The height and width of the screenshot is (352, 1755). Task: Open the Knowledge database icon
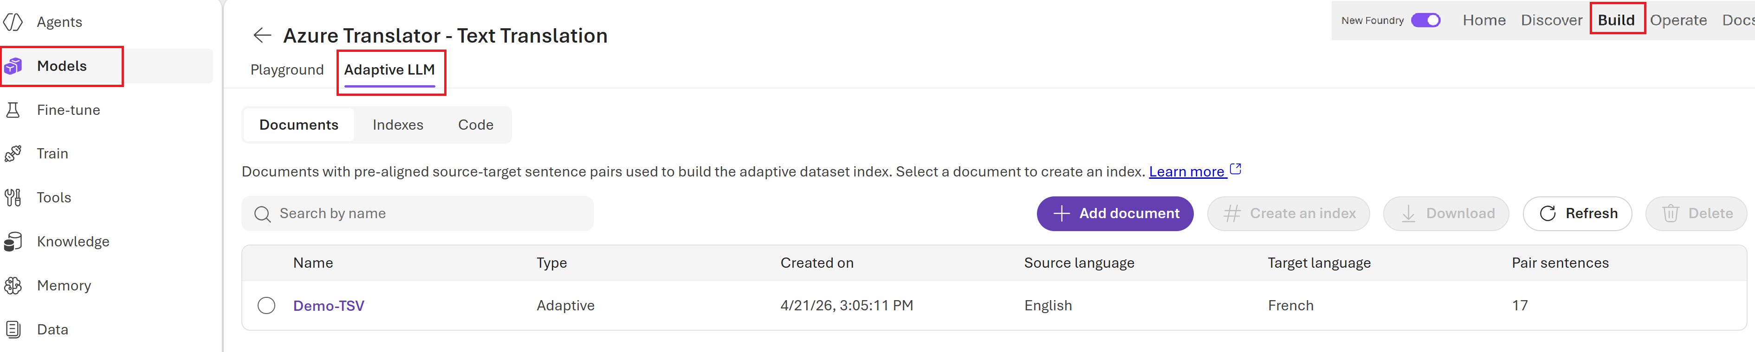13,241
